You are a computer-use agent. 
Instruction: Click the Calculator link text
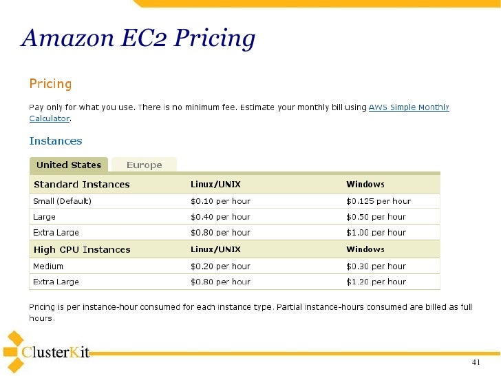[50, 118]
